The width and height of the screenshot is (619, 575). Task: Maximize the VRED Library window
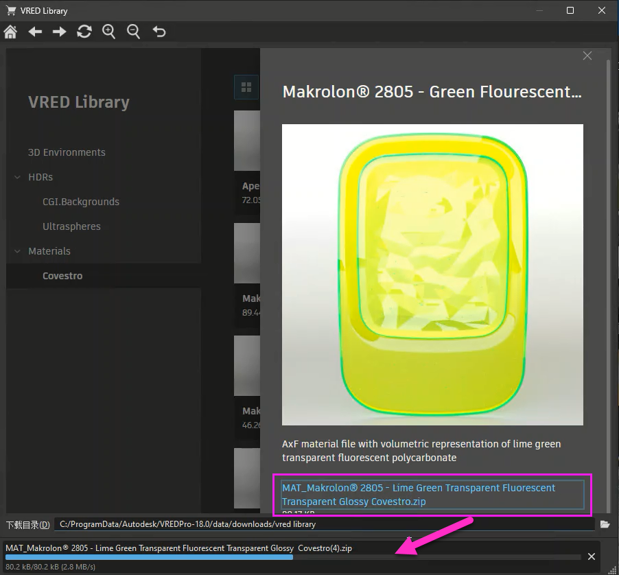coord(570,10)
